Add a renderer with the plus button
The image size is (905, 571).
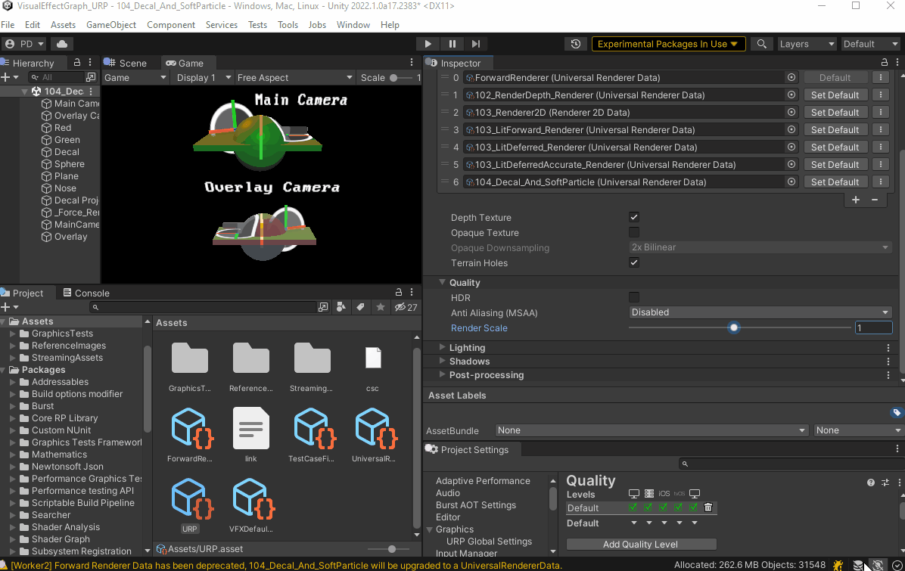(855, 200)
